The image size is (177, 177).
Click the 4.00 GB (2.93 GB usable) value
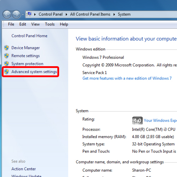(153, 137)
